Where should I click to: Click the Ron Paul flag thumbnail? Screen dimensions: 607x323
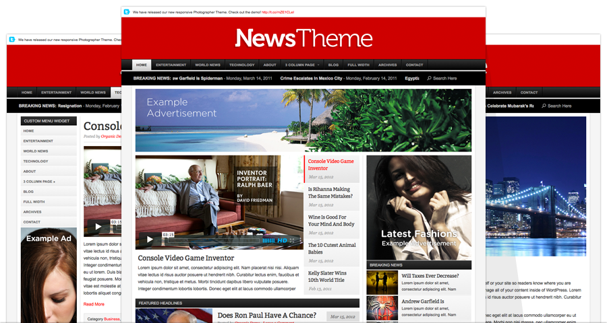pos(174,316)
